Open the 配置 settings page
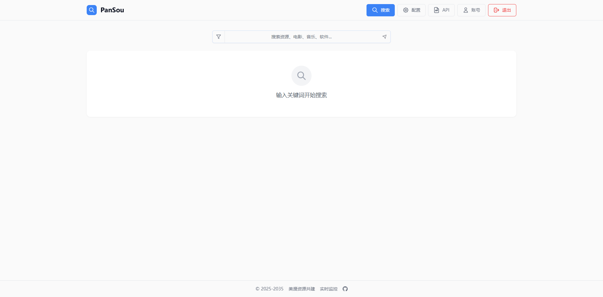 pos(411,10)
